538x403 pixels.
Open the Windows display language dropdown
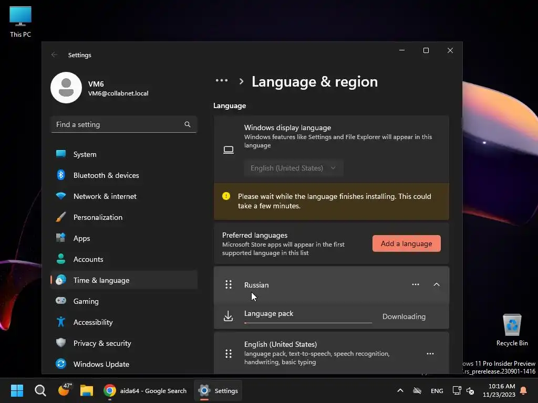tap(293, 168)
